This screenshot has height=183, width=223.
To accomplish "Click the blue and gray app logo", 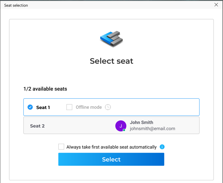I will tap(111, 39).
